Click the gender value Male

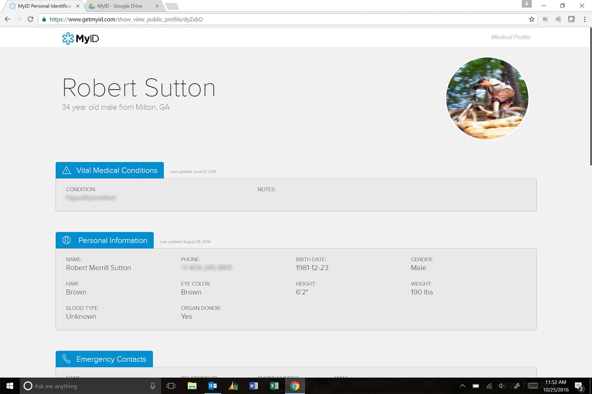[x=418, y=268]
